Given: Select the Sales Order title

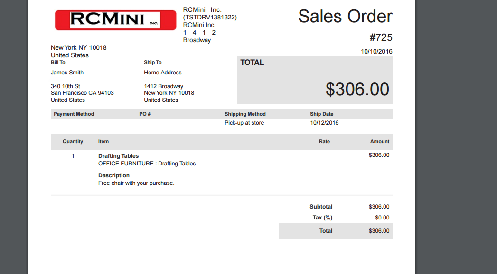Looking at the screenshot, I should pos(345,16).
